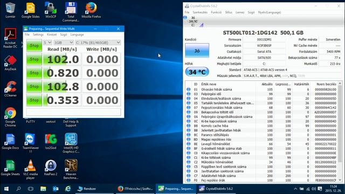
Task: Click the Stop button beside 0.353 read
Action: [x=34, y=100]
